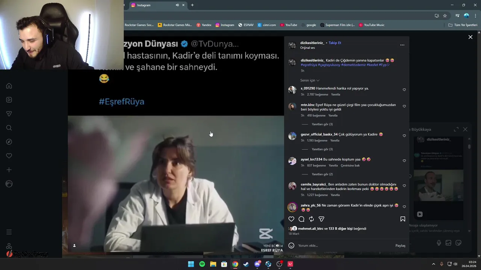The width and height of the screenshot is (481, 270).
Task: Expand the 'Senin için' comment sort dropdown
Action: (310, 80)
